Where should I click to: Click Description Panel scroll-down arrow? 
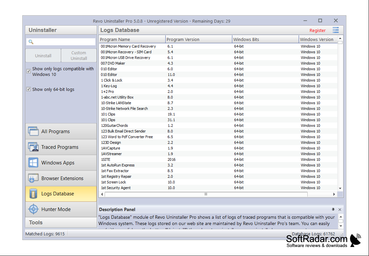[341, 226]
